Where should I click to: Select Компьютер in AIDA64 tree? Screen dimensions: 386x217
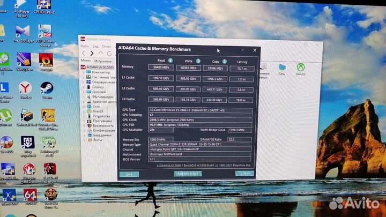(98, 72)
